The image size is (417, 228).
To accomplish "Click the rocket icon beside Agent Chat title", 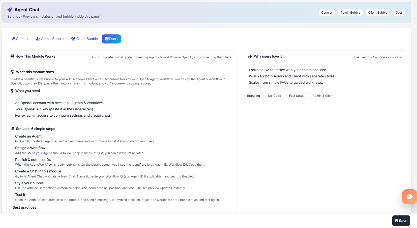I will [x=9, y=10].
